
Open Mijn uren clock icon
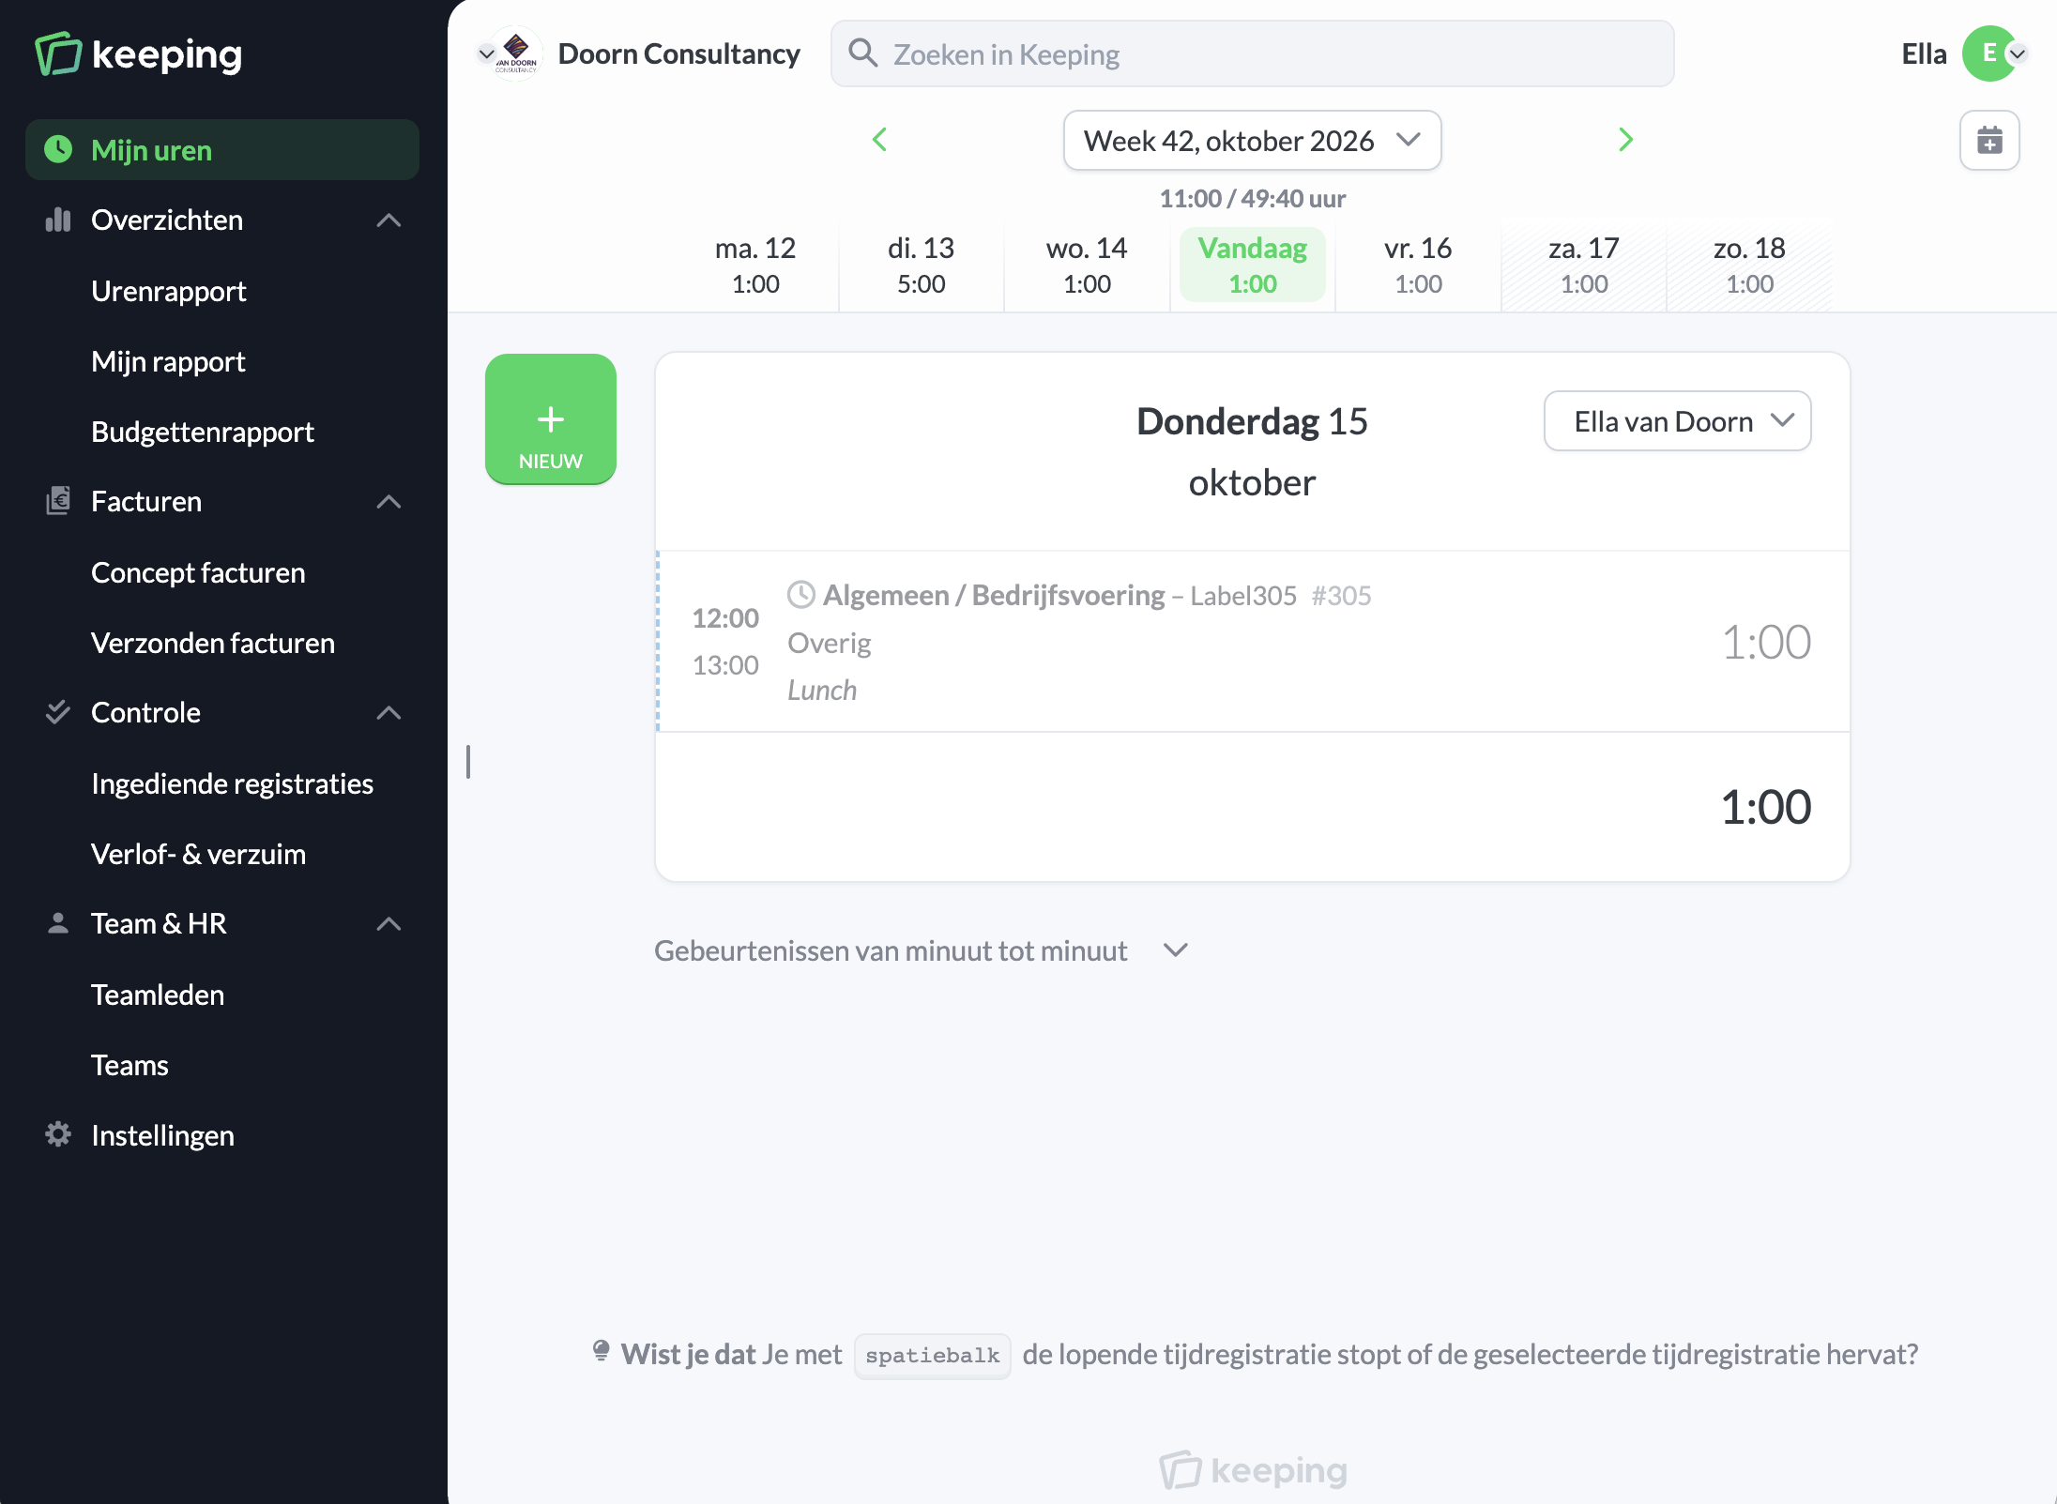[x=58, y=149]
